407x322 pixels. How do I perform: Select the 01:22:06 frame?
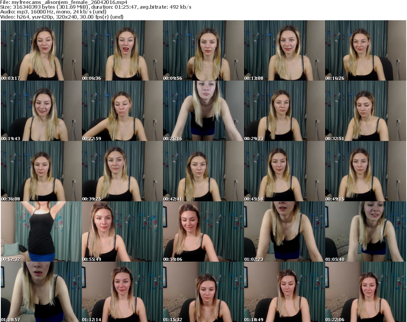[x=366, y=292]
